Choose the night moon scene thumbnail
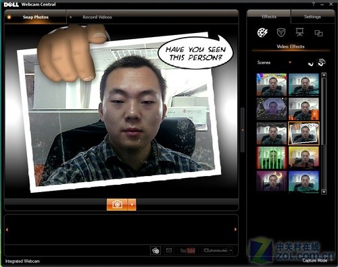 click(x=272, y=181)
